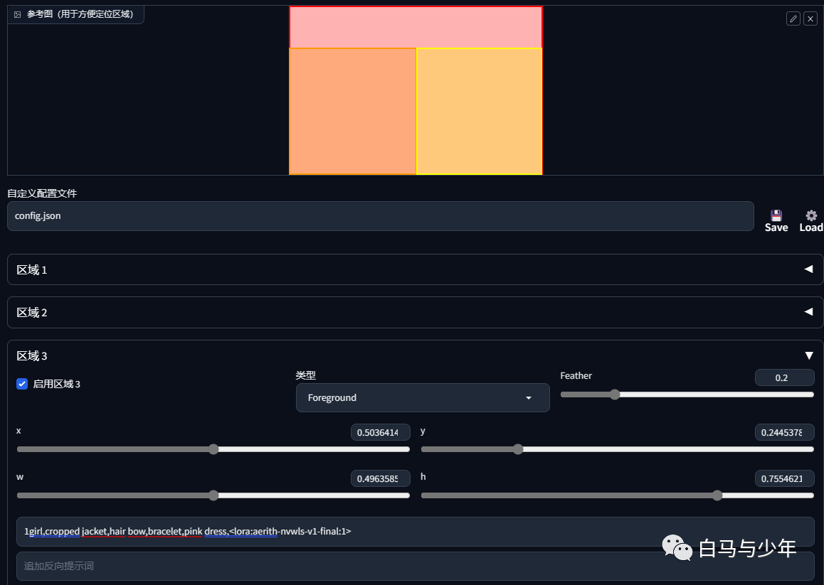
Task: Open the Foreground type dropdown
Action: [x=423, y=397]
